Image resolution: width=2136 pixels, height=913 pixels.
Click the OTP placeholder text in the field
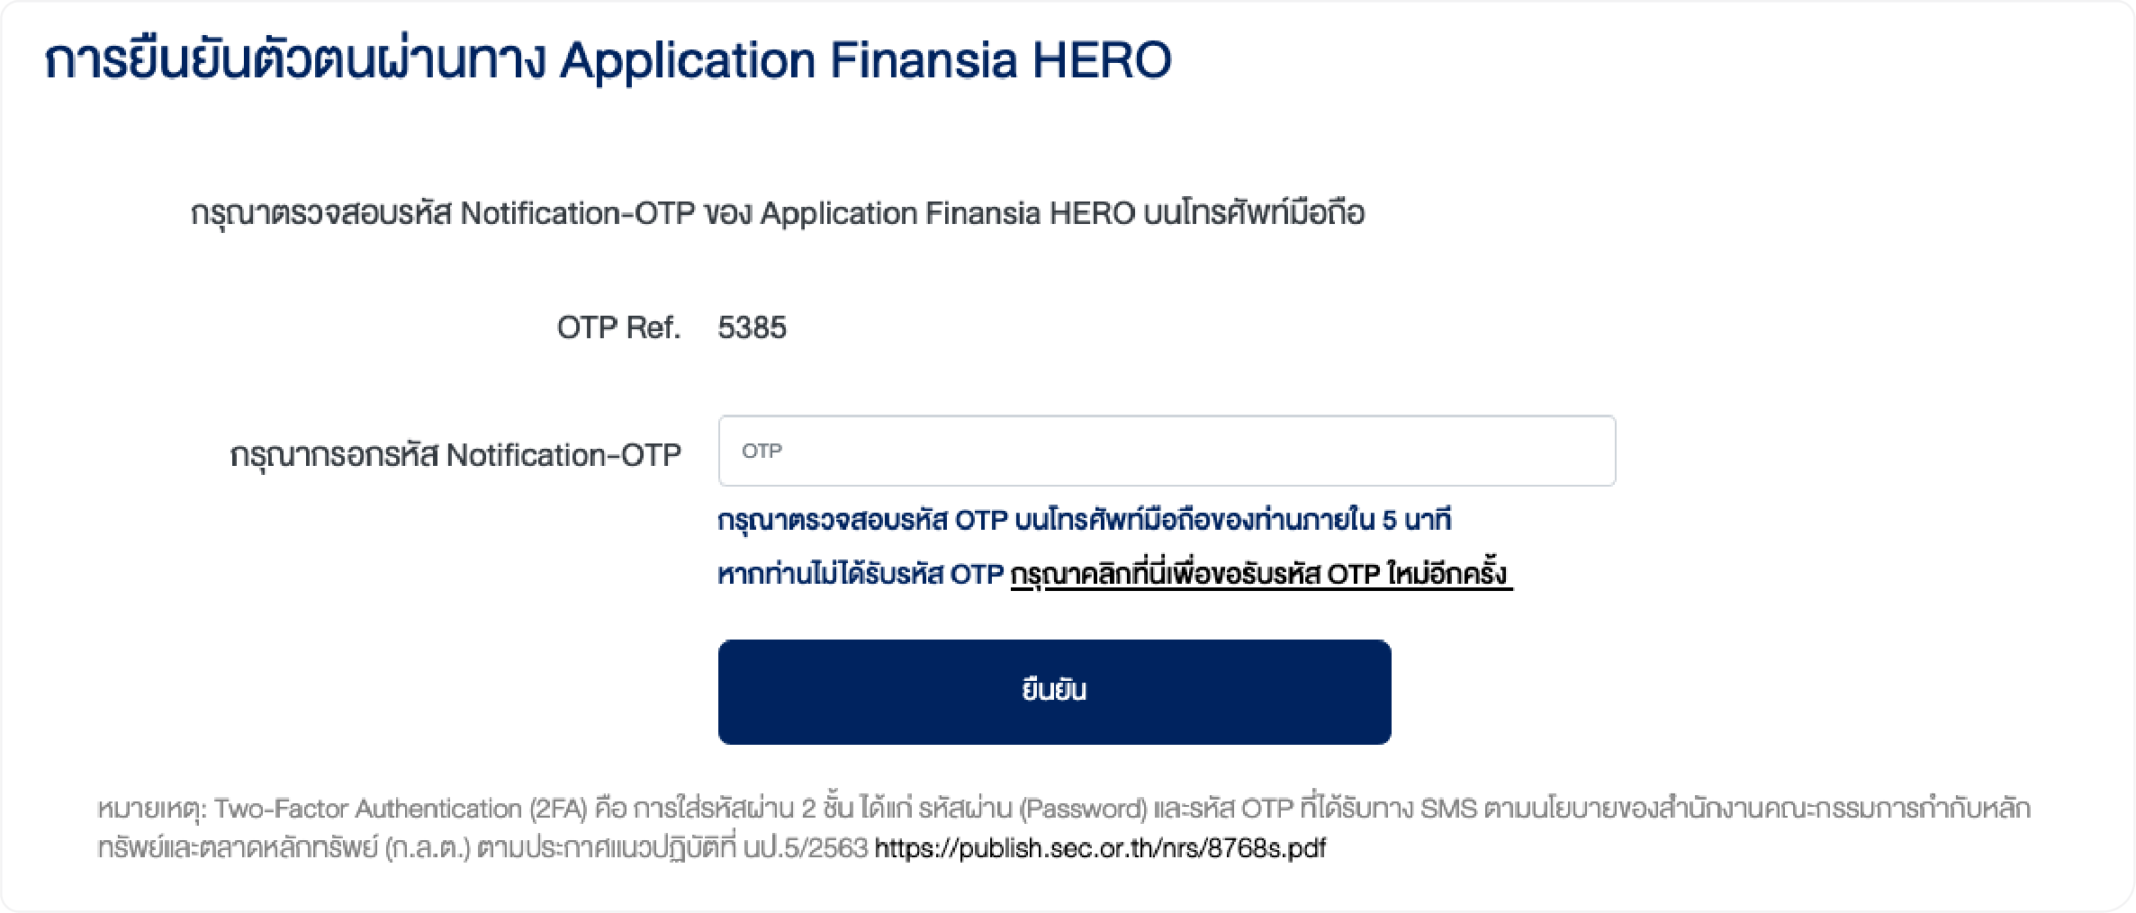762,451
